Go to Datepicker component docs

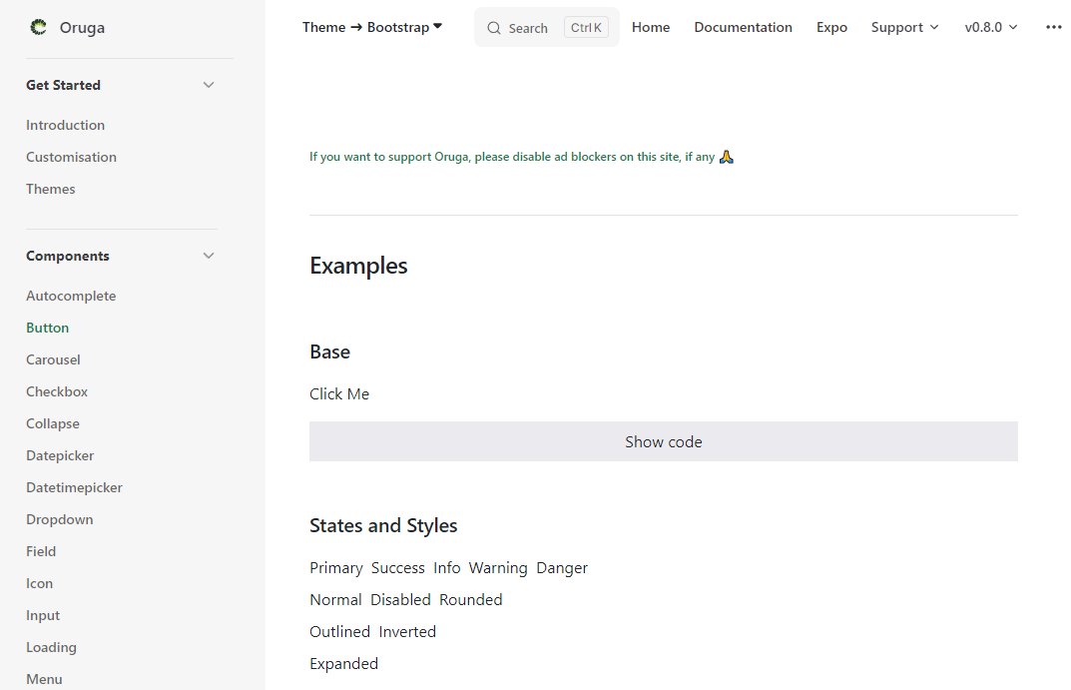pyautogui.click(x=60, y=455)
